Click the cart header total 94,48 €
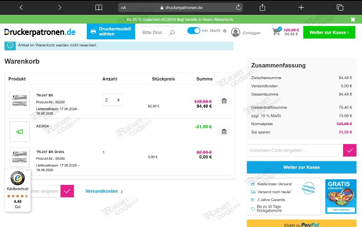 click(x=291, y=34)
